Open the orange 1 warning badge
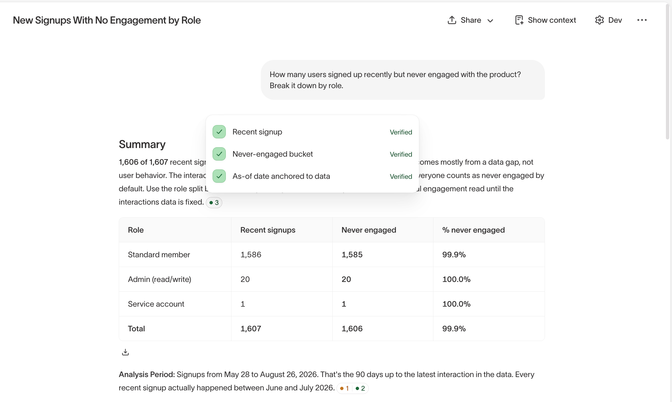Screen dimensions: 672x402 pos(344,388)
